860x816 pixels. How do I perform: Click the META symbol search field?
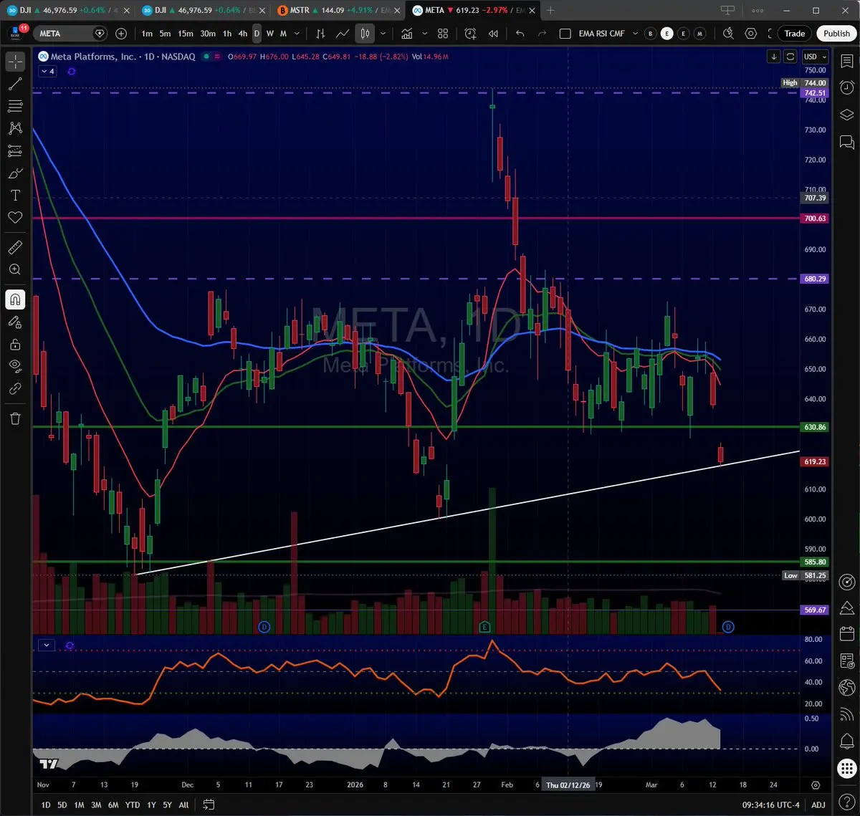point(71,34)
